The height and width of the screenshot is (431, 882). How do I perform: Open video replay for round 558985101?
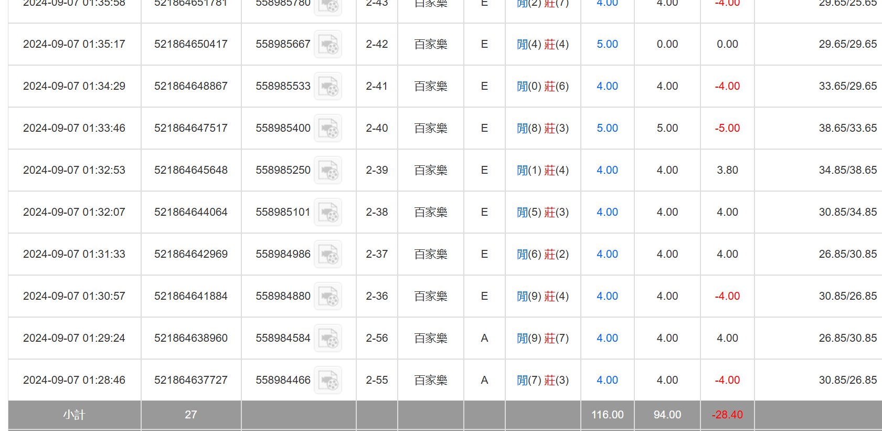328,212
